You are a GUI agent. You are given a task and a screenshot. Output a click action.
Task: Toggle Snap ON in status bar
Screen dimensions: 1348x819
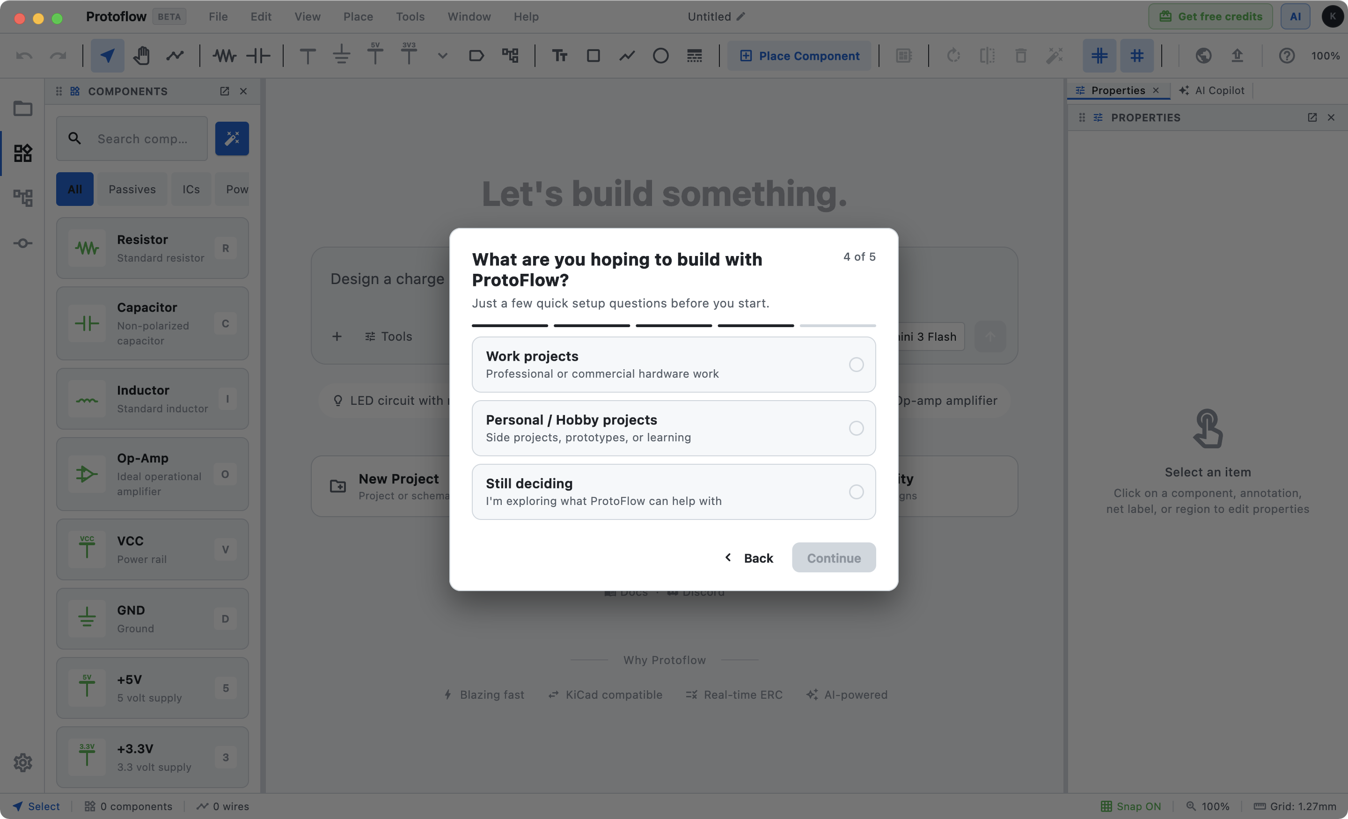[1130, 806]
